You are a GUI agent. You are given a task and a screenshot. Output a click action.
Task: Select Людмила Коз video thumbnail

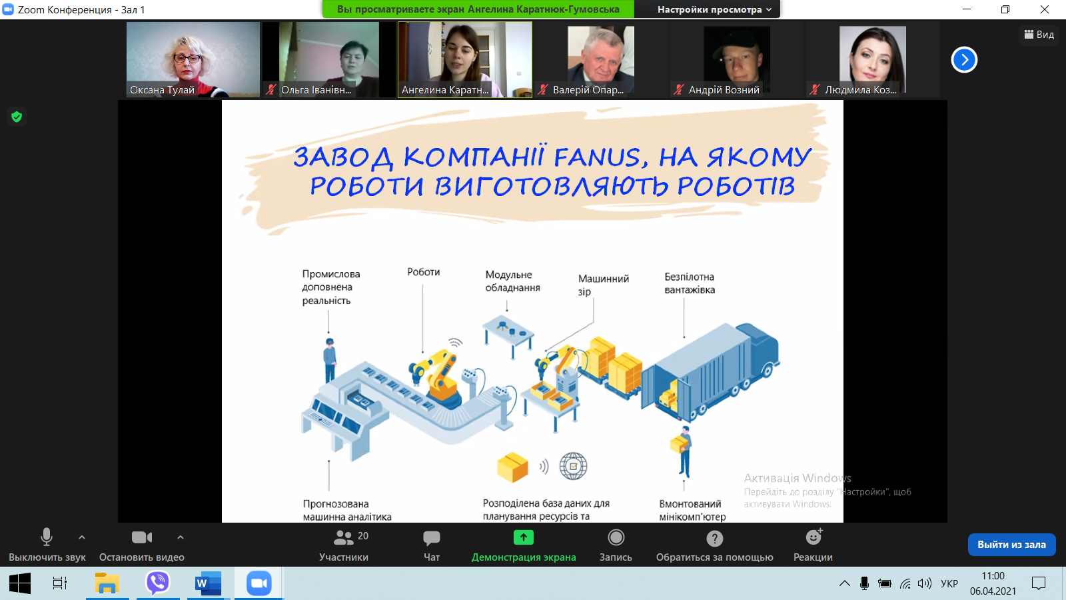pyautogui.click(x=873, y=60)
